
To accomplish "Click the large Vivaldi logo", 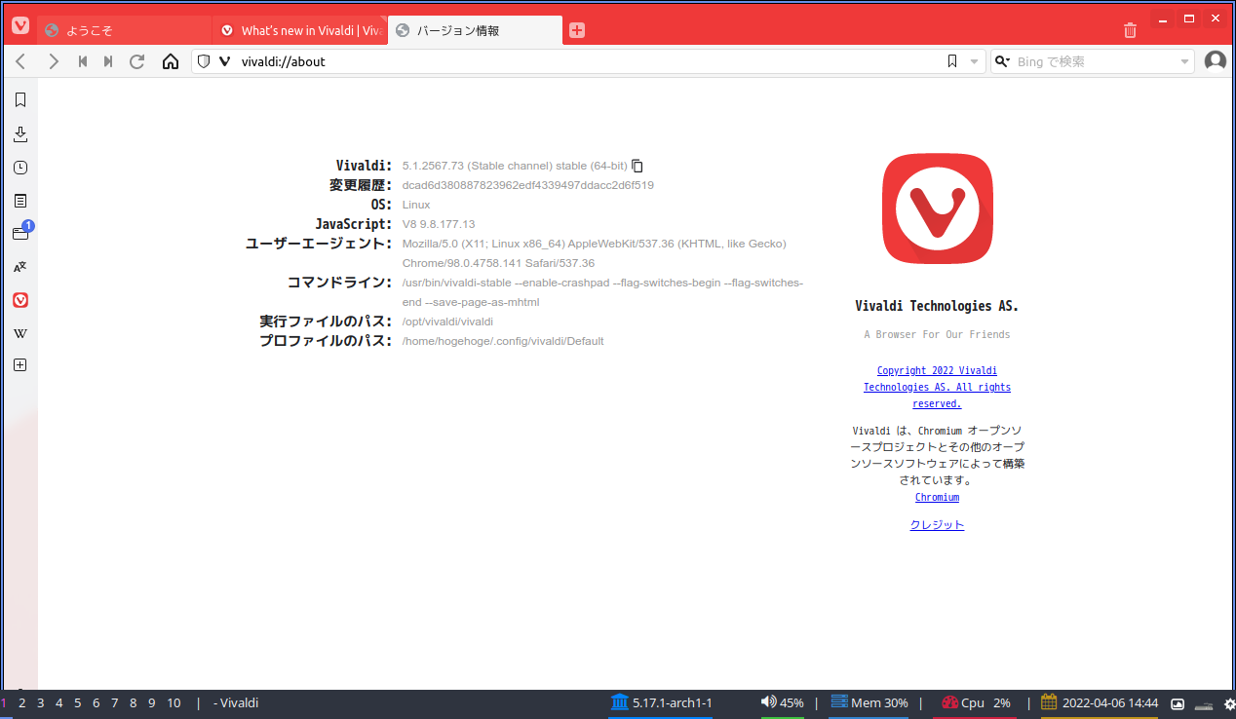I will [938, 209].
